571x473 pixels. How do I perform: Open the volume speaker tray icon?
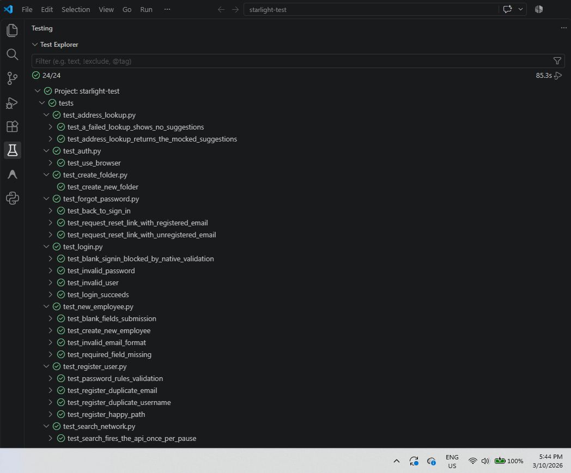485,461
